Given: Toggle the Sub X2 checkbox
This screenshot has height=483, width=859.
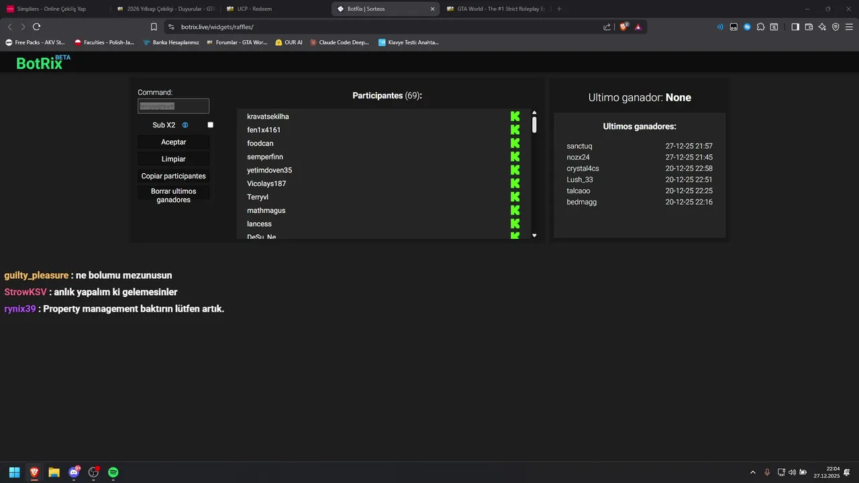Looking at the screenshot, I should 210,125.
